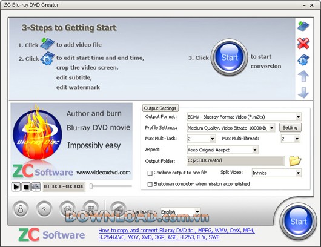The width and height of the screenshot is (321, 247).
Task: Open the Split Video dropdown
Action: [x=276, y=173]
